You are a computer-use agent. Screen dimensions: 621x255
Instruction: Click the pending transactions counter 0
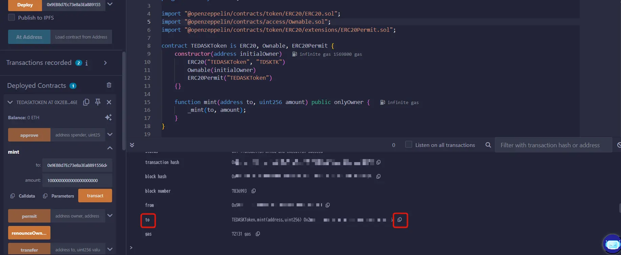[x=393, y=145]
